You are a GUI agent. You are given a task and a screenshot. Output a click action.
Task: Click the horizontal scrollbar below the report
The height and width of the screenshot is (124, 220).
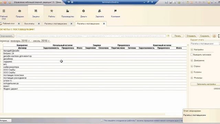point(82,114)
